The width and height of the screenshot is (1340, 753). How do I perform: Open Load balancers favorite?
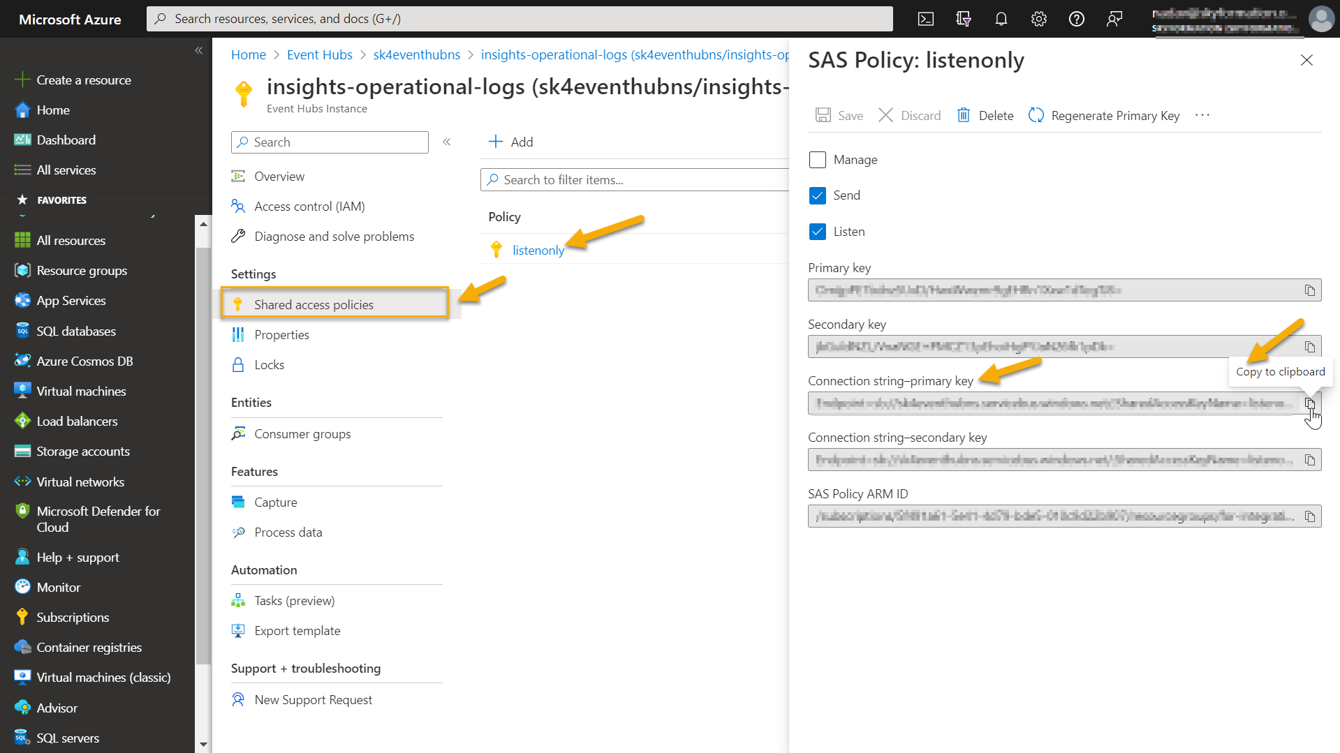click(77, 422)
